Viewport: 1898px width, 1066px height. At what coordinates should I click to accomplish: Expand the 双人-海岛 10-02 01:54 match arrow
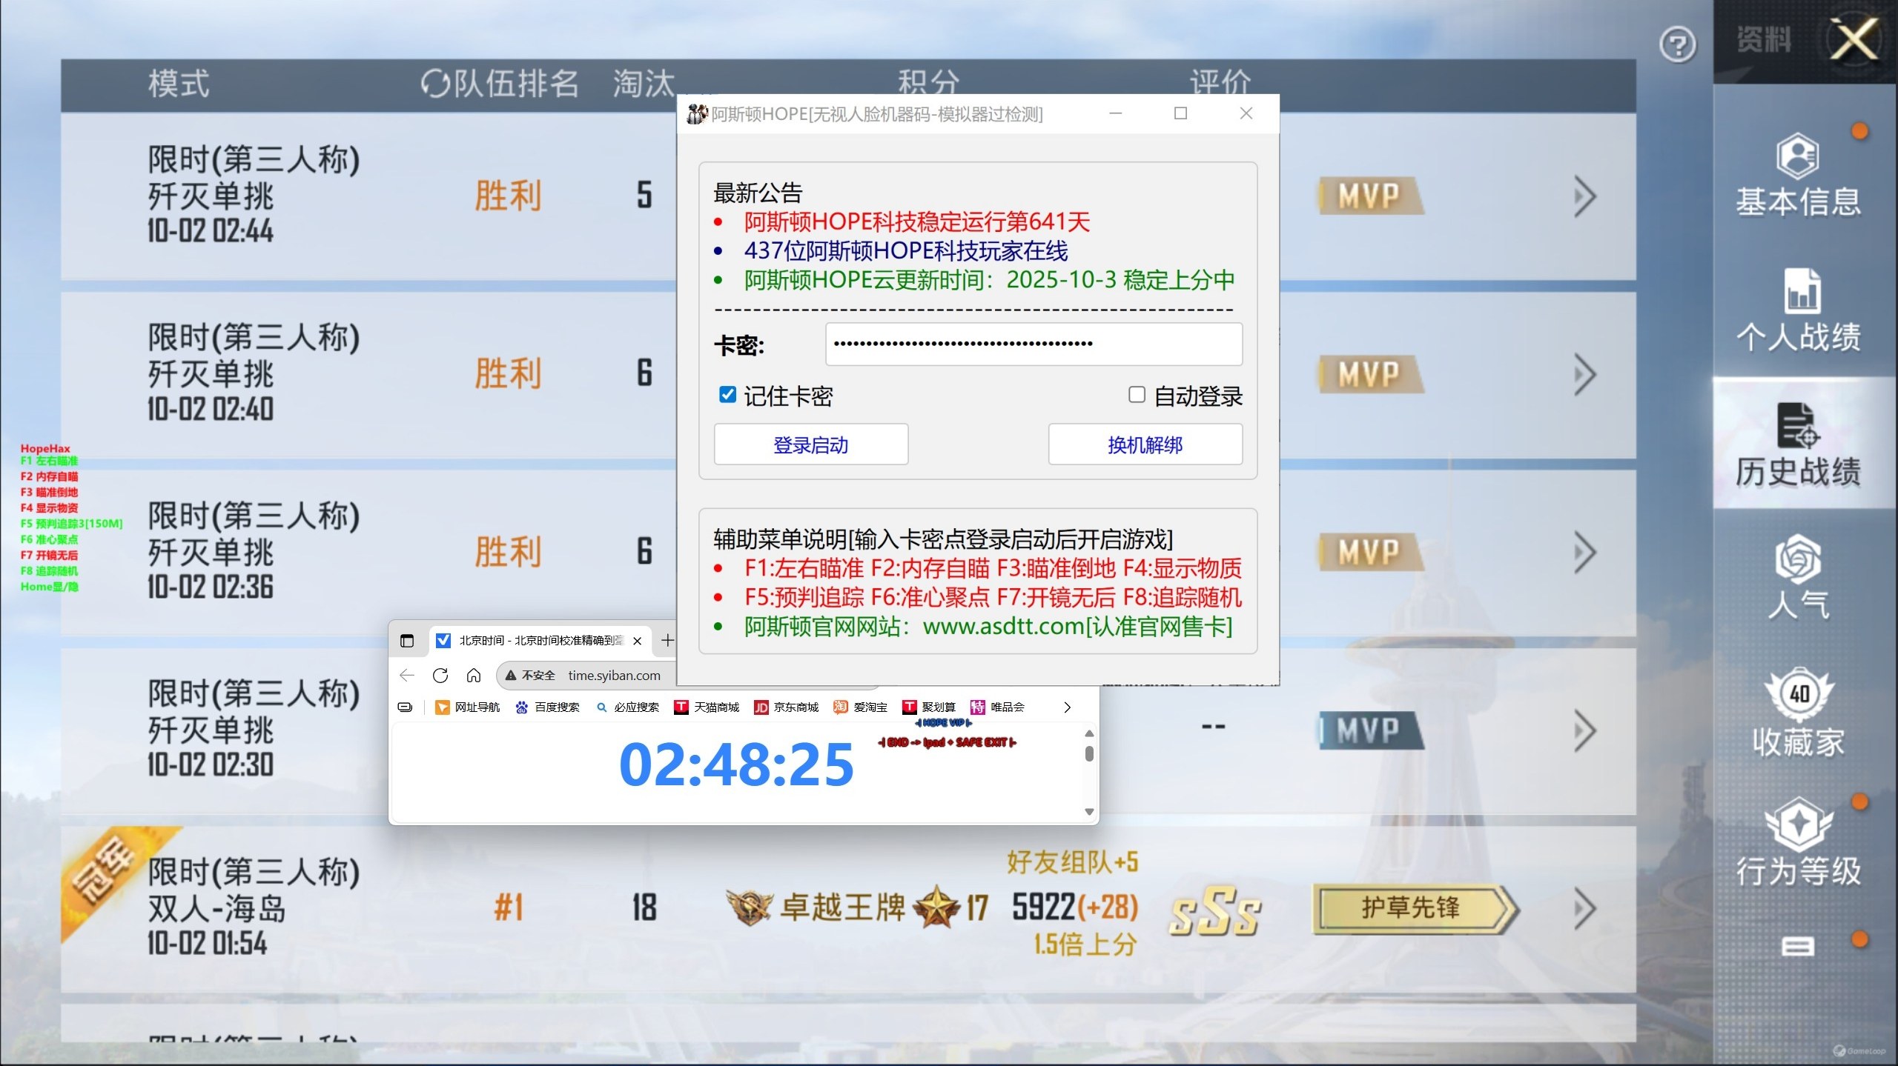click(x=1584, y=909)
